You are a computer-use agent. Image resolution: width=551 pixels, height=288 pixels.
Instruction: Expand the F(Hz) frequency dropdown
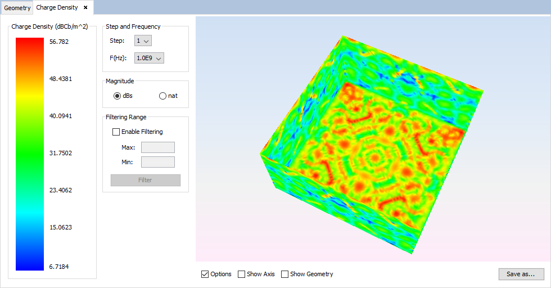[149, 58]
